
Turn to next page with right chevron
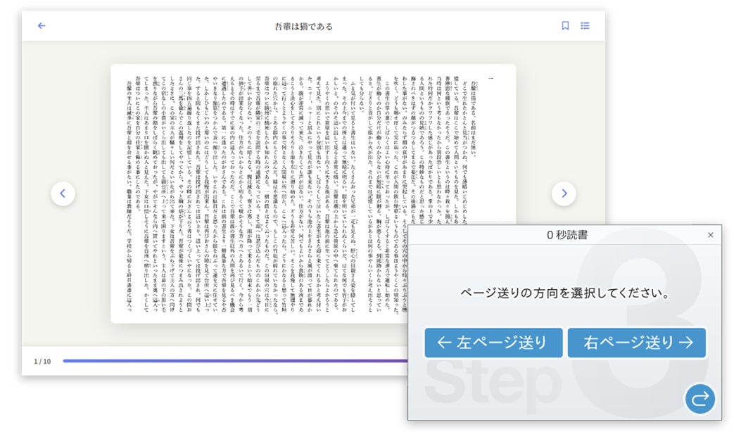tap(564, 193)
